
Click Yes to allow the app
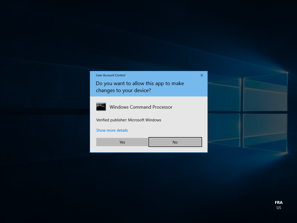point(122,142)
